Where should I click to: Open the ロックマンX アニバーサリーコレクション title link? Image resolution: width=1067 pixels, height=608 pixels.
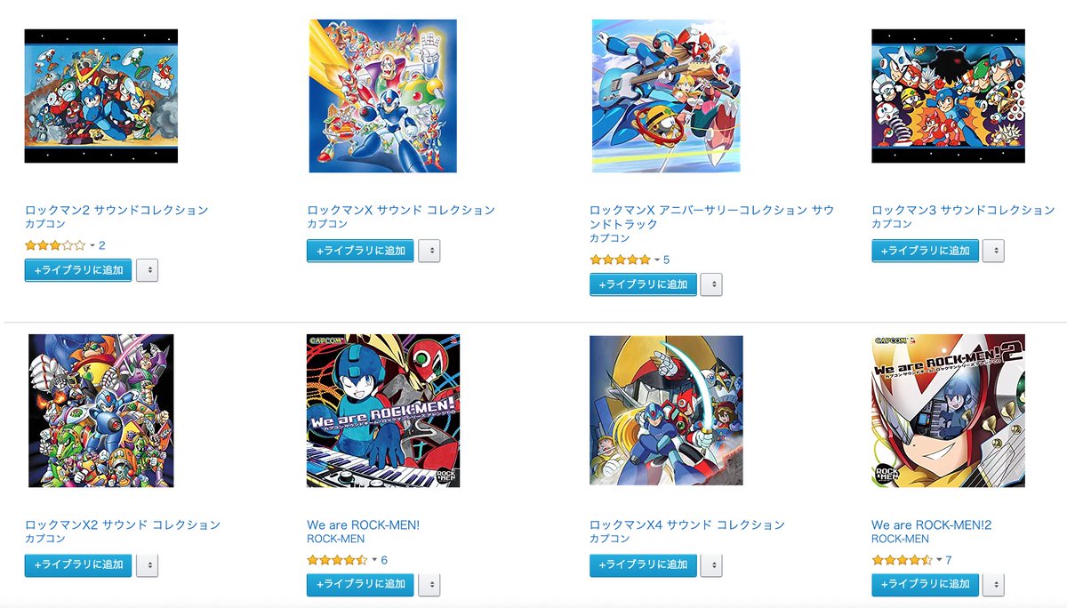coord(711,217)
